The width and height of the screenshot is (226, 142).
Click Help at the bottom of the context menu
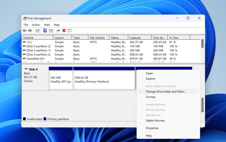tap(168, 136)
